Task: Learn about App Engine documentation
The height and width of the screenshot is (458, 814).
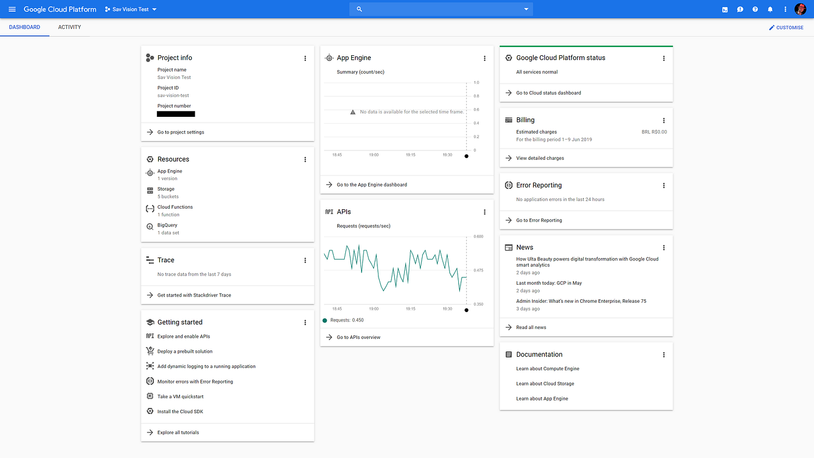Action: click(x=542, y=399)
